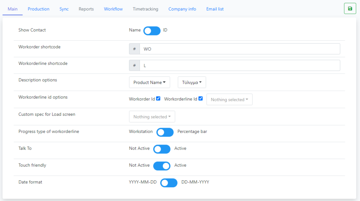
Task: Uncheck the Workorderline Id checkbox
Action: click(x=200, y=99)
